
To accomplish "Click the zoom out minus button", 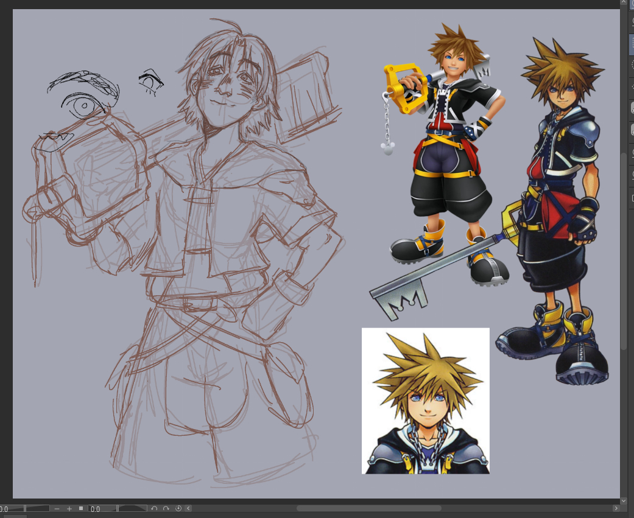I will click(x=57, y=508).
